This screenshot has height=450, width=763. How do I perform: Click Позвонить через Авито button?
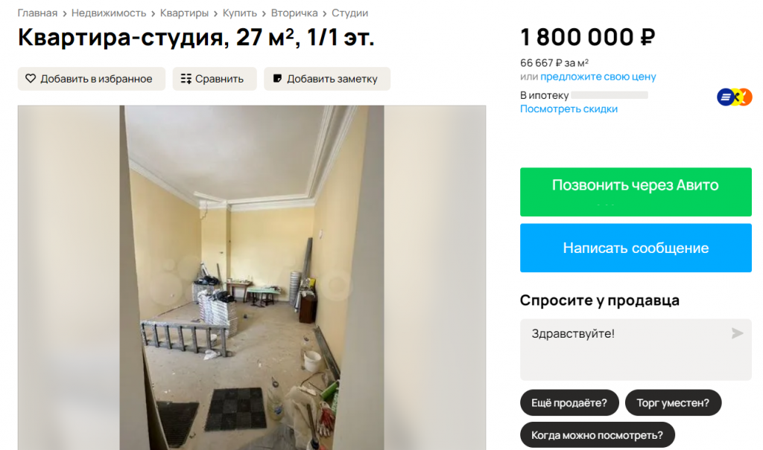point(636,192)
